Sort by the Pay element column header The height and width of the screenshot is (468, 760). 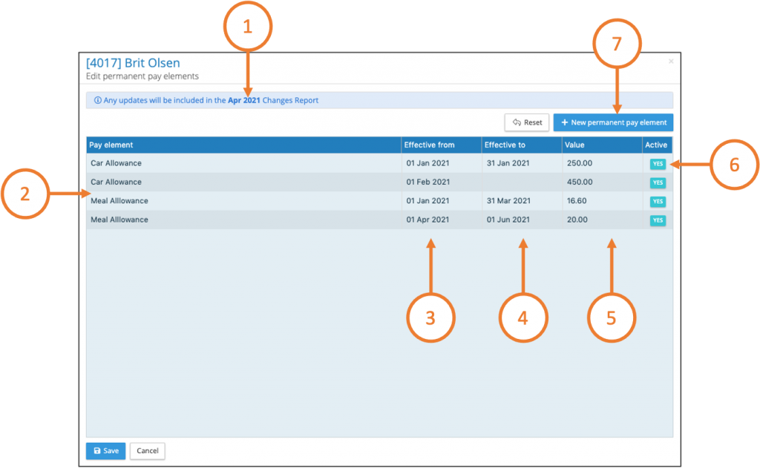click(111, 145)
